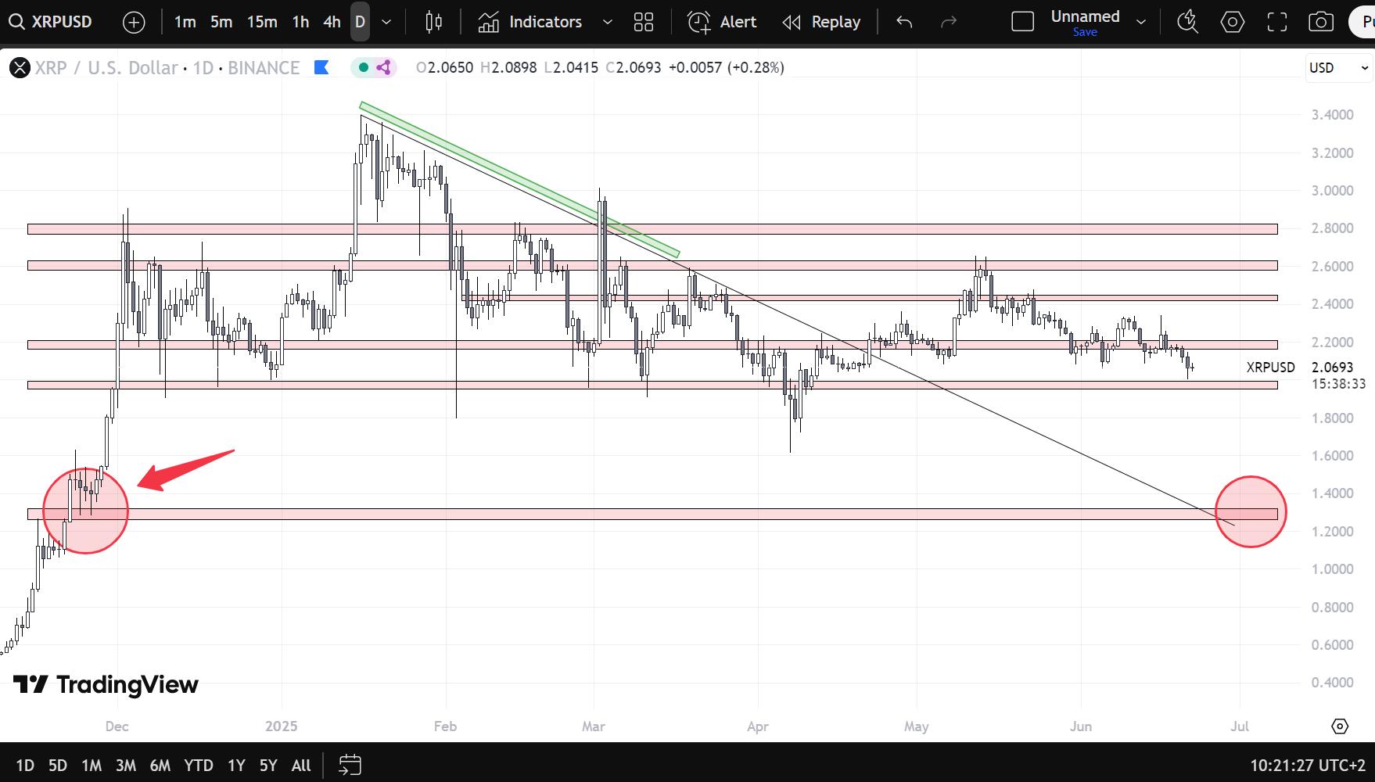Set the date range to 6M
The width and height of the screenshot is (1375, 782).
[160, 765]
